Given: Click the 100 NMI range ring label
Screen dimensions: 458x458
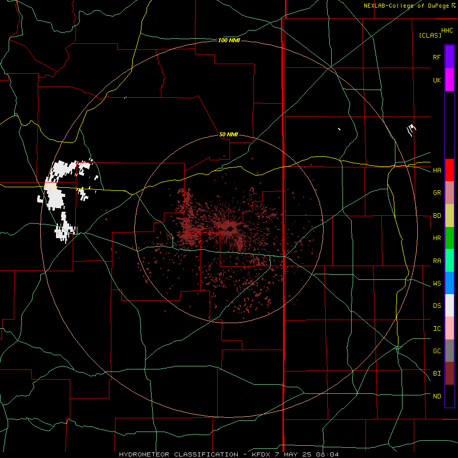Looking at the screenshot, I should tap(229, 40).
